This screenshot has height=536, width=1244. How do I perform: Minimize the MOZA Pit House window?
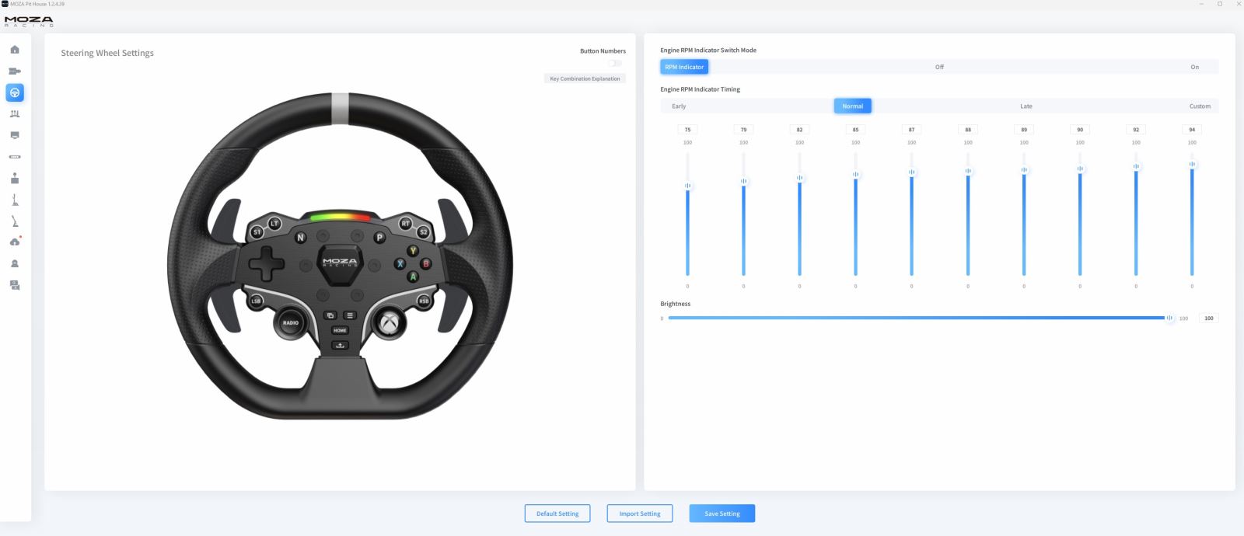click(1202, 4)
